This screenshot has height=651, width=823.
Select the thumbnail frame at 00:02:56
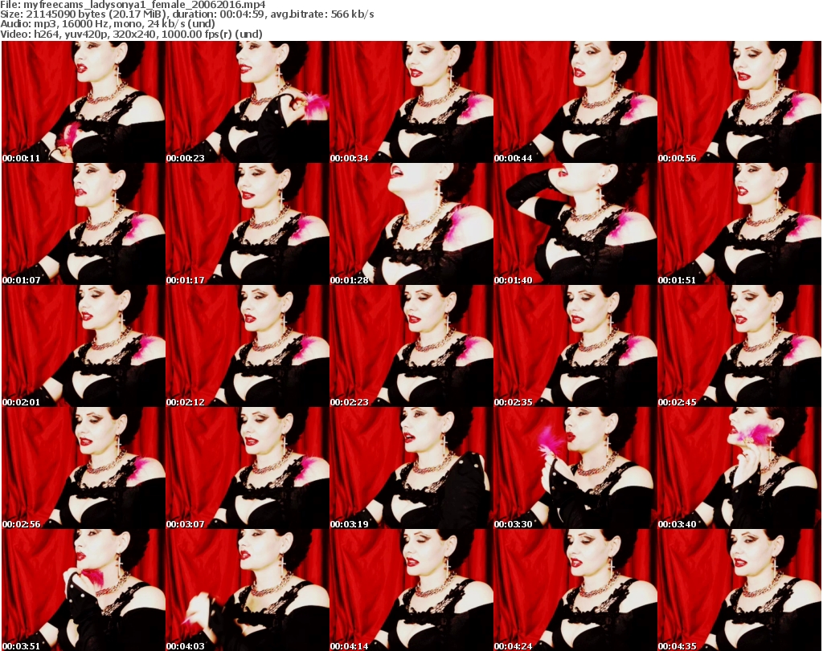point(84,468)
